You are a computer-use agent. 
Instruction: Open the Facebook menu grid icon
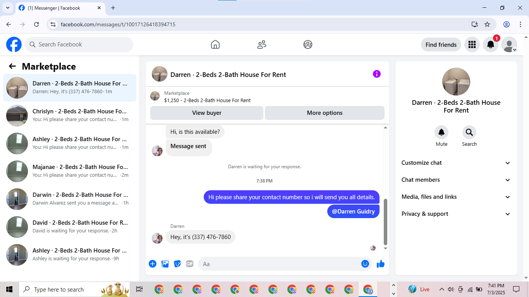(x=472, y=44)
